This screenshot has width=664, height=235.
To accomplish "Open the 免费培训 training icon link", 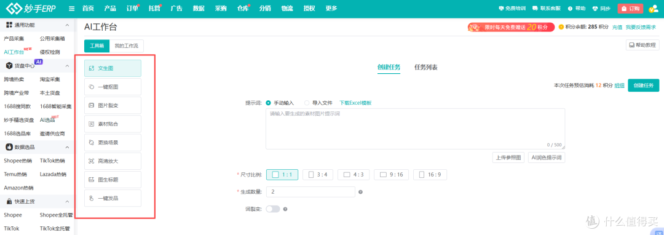I will 502,9.
